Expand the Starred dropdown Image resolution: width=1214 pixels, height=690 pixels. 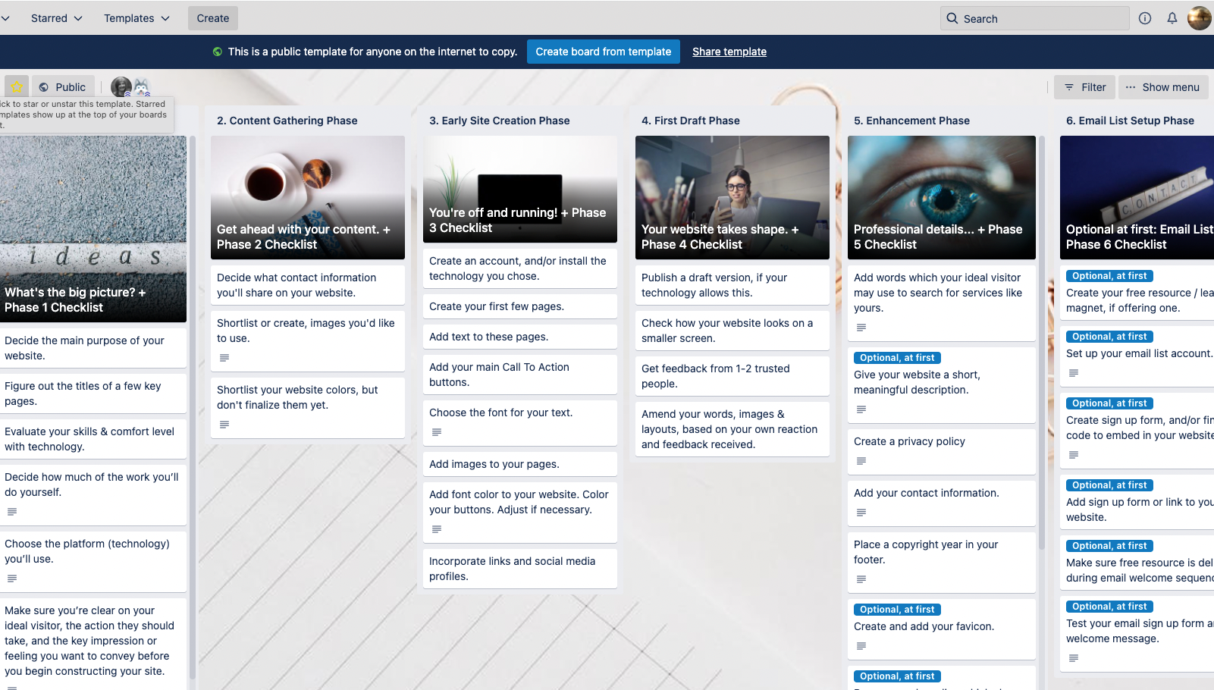(57, 18)
